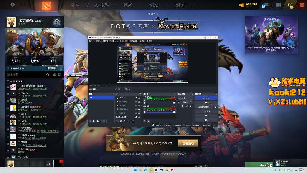Screen dimensions: 307x173
Task: Click 查看活动 button on banner
Action: click(x=188, y=143)
